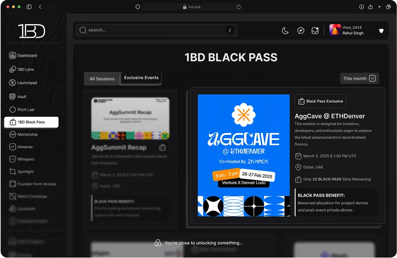
Task: Click "Dubai, UAE" text in AggCave card
Action: pyautogui.click(x=313, y=167)
